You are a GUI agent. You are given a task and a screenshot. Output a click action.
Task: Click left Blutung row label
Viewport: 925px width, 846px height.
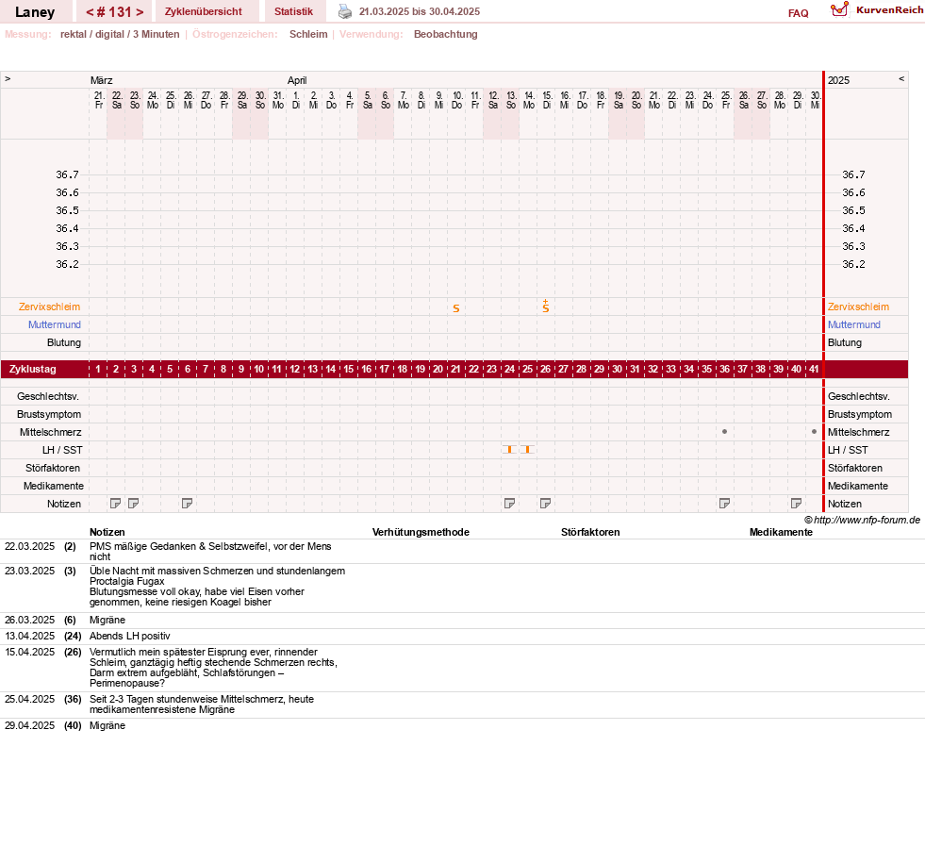pos(64,342)
